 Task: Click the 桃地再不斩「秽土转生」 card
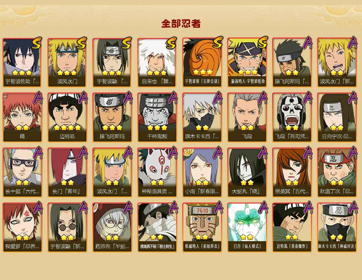157,227
